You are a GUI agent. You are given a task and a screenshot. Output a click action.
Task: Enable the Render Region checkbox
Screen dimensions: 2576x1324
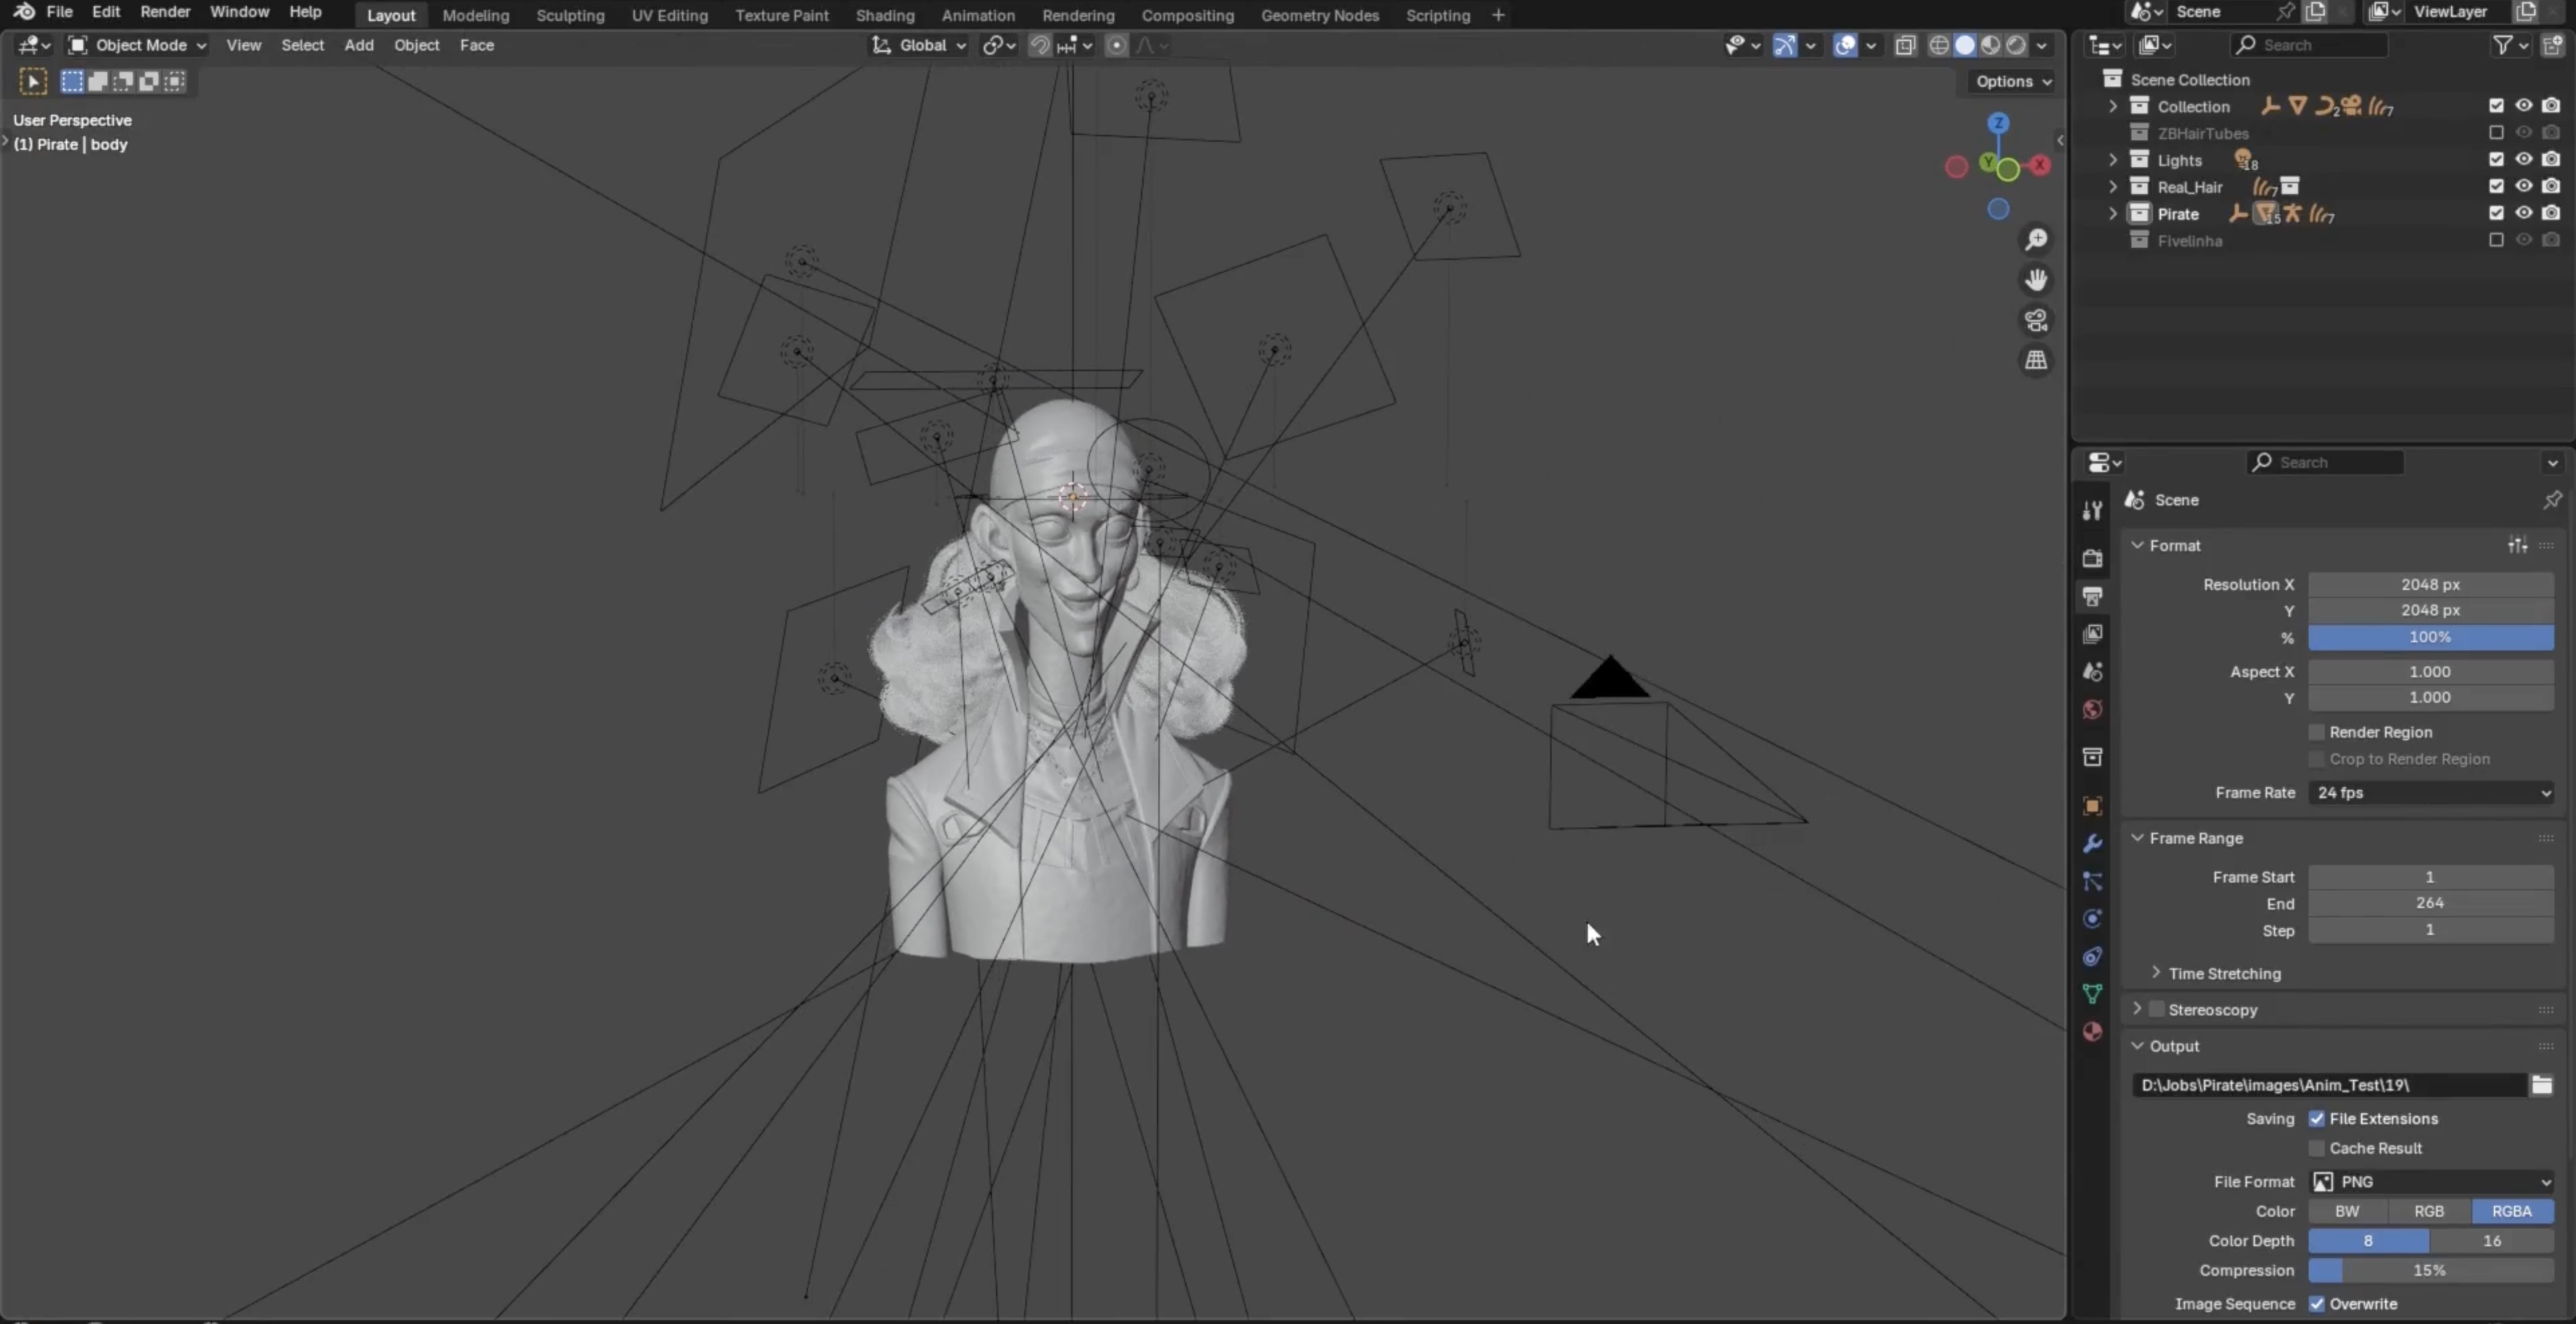click(2316, 732)
